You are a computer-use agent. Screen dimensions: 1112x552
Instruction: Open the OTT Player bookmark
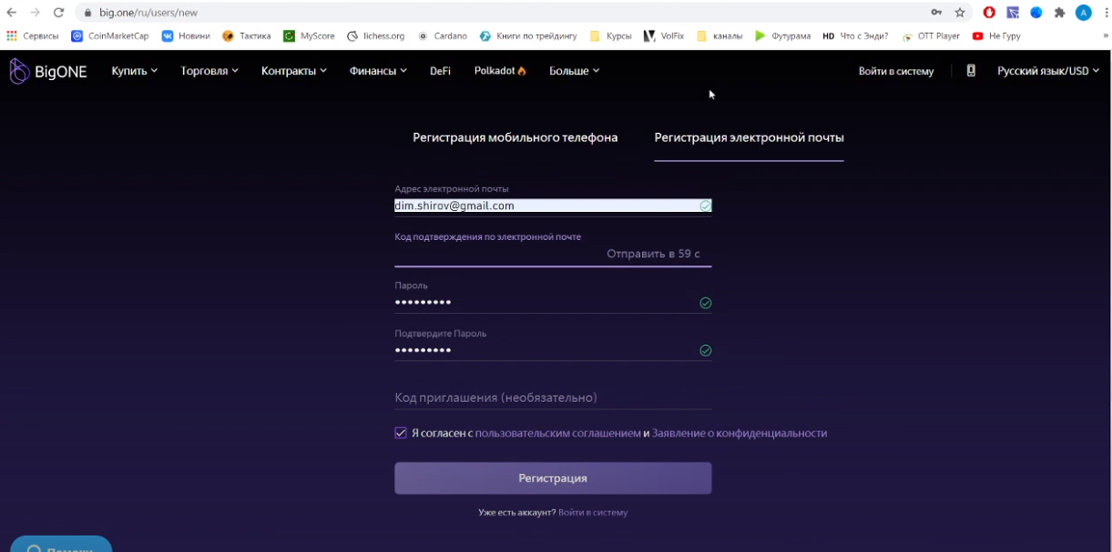pos(931,36)
